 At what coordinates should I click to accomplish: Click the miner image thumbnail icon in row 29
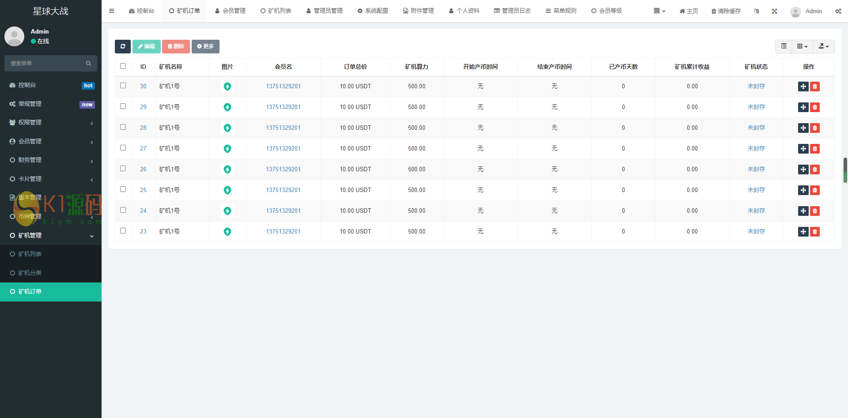coord(227,107)
